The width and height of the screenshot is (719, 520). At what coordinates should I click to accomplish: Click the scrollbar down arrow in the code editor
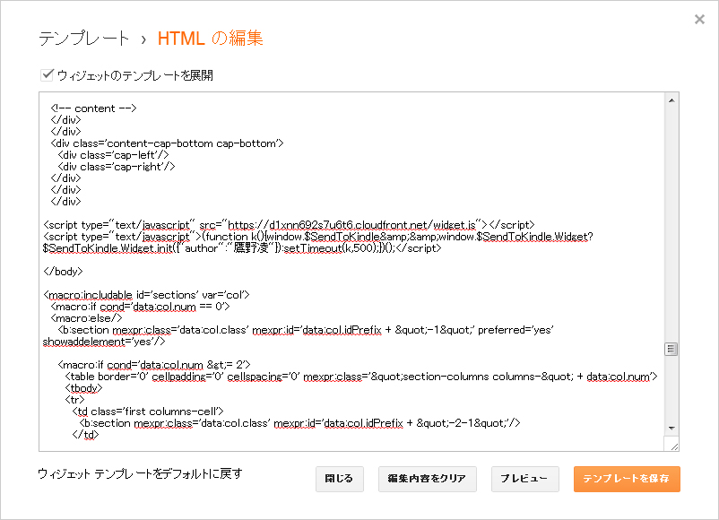click(x=671, y=429)
